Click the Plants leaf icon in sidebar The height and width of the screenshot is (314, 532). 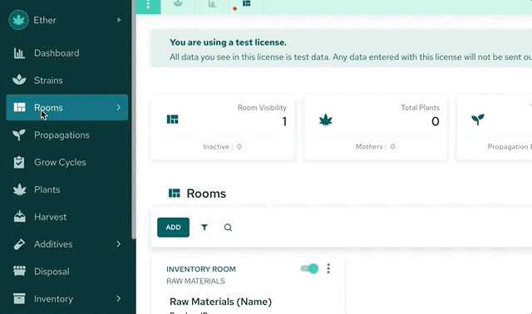[x=19, y=189]
